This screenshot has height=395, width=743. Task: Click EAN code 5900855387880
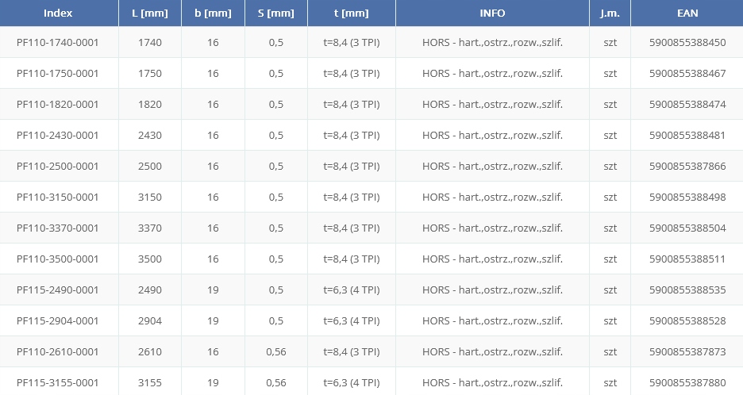click(687, 383)
